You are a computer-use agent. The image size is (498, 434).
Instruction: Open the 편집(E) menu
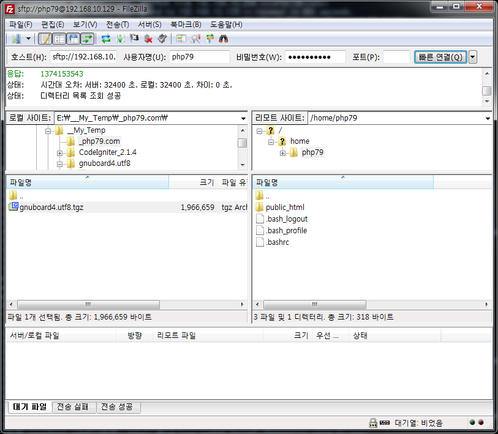click(53, 24)
